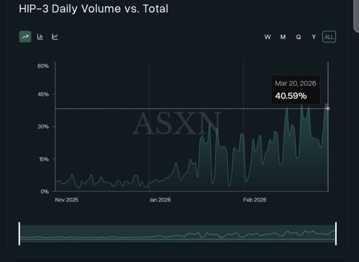
Task: Select the yearly "Y" range tab
Action: (313, 37)
